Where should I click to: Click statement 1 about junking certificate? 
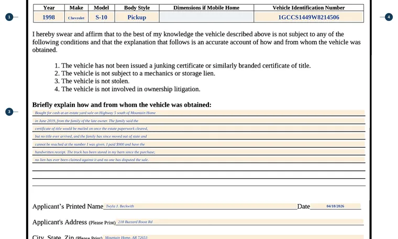(x=182, y=66)
